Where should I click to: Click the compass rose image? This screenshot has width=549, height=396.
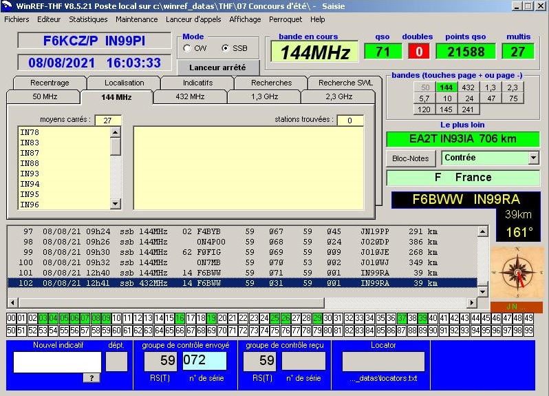click(517, 273)
